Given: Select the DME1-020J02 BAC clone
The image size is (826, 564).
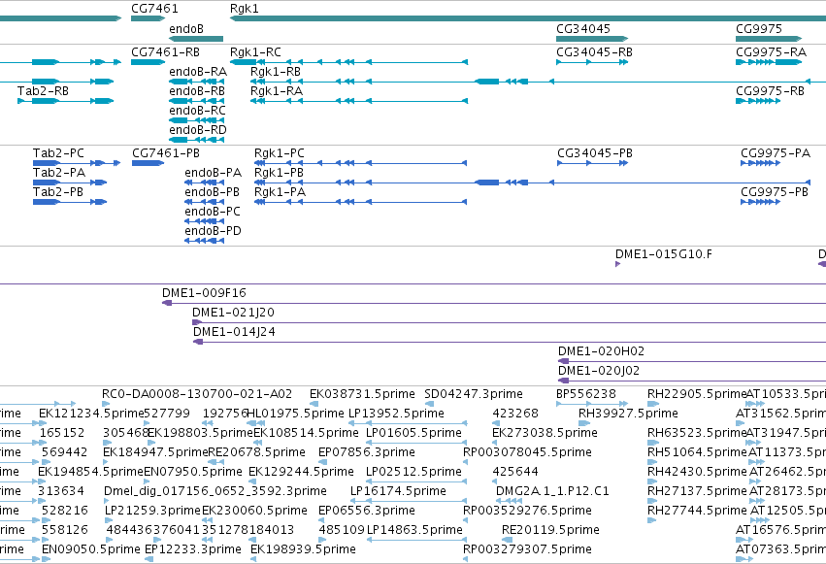Looking at the screenshot, I should pyautogui.click(x=692, y=382).
